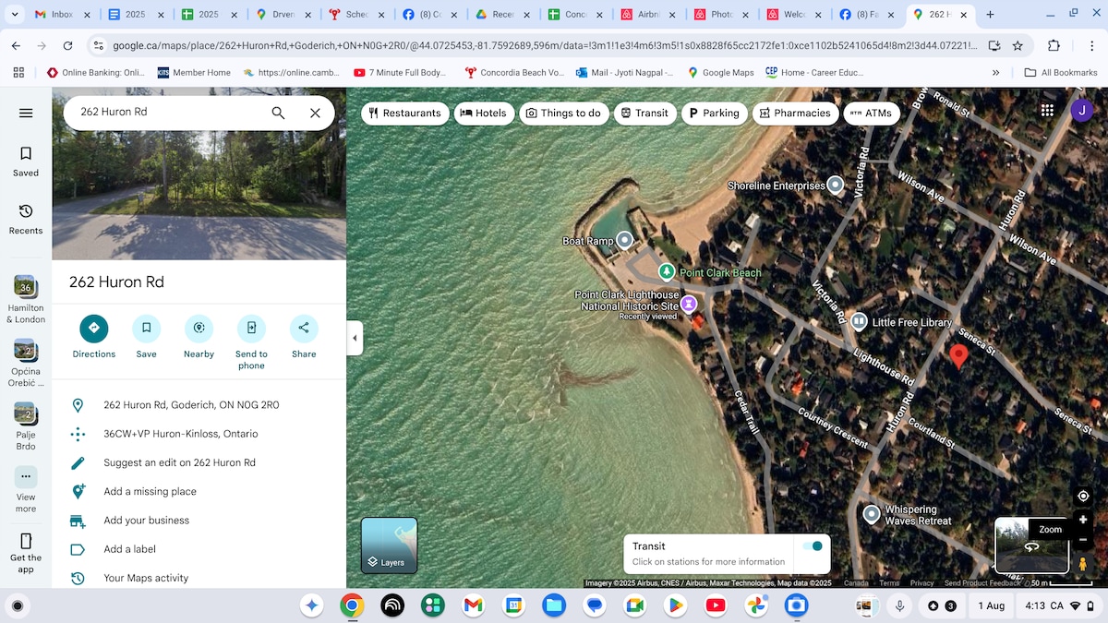The height and width of the screenshot is (623, 1108).
Task: Open the All Bookmarks folder
Action: [x=1061, y=72]
